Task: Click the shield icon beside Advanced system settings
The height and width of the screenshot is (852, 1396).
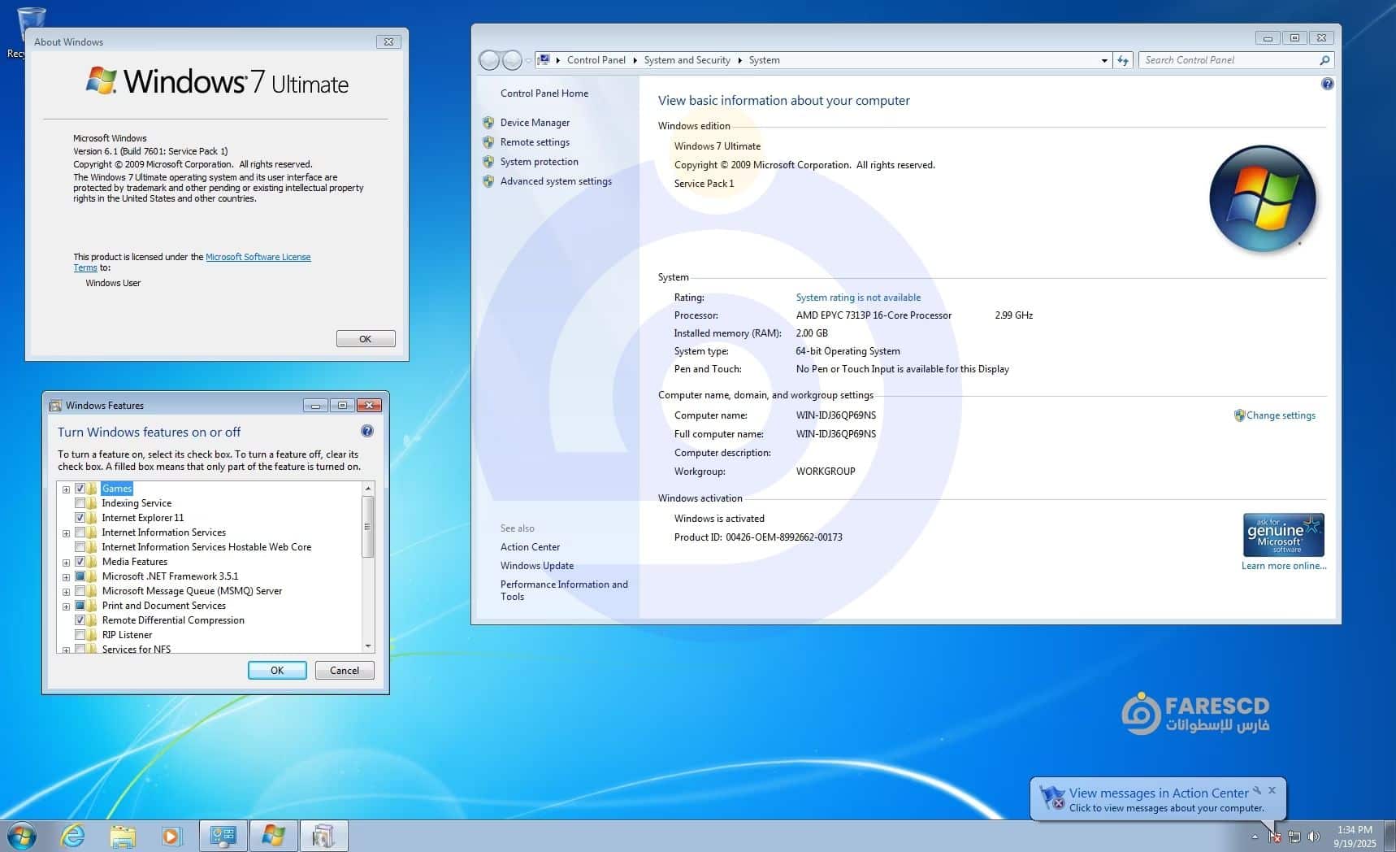Action: pos(488,181)
